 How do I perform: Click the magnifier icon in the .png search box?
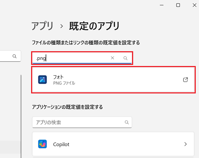tap(126, 58)
